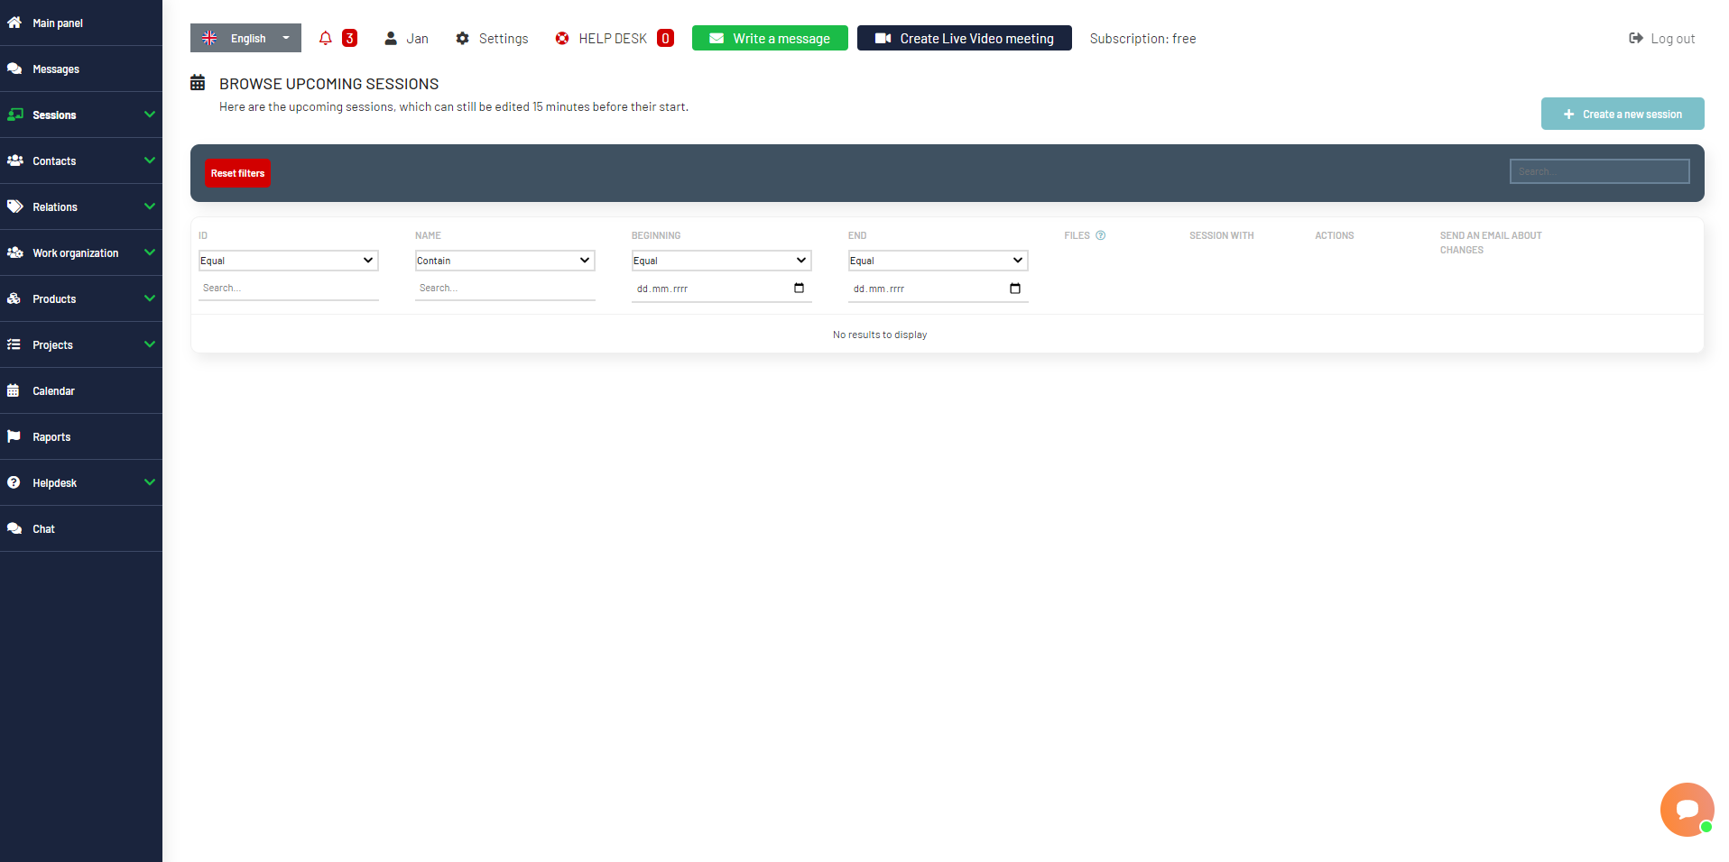Viewport: 1729px width, 862px height.
Task: Click the notifications bell icon
Action: (325, 38)
